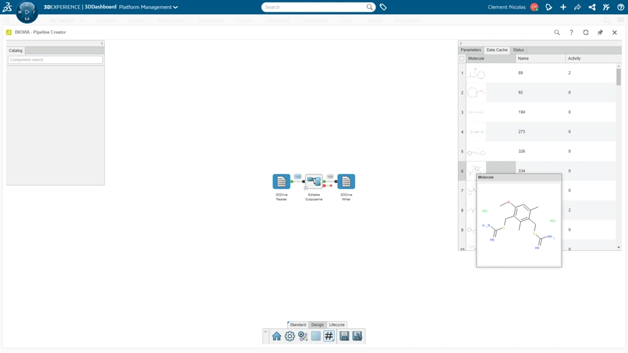Click the 100 badge after 3DDrive Reader
628x353 pixels.
point(298,176)
